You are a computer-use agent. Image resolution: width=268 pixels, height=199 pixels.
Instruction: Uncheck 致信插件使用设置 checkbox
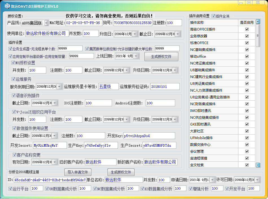pos(14,128)
